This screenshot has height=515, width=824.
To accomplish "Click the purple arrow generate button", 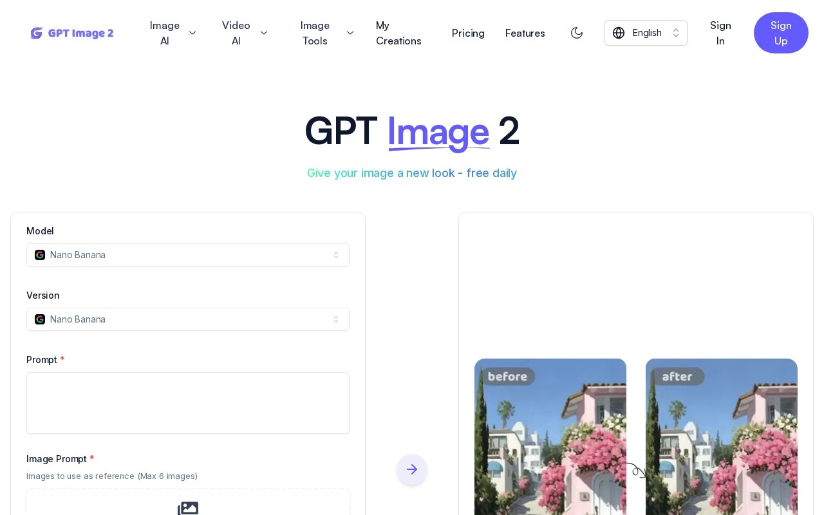I will click(412, 469).
